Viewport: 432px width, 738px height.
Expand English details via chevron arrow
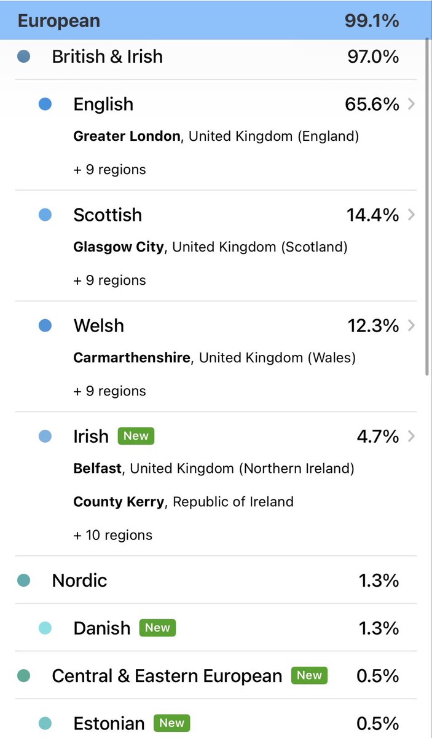(411, 104)
